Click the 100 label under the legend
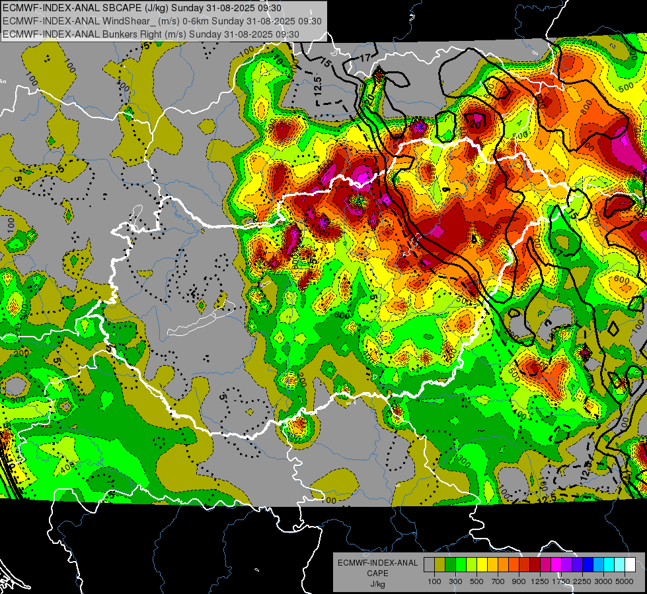Screen dimensions: 647x594 click(x=434, y=581)
